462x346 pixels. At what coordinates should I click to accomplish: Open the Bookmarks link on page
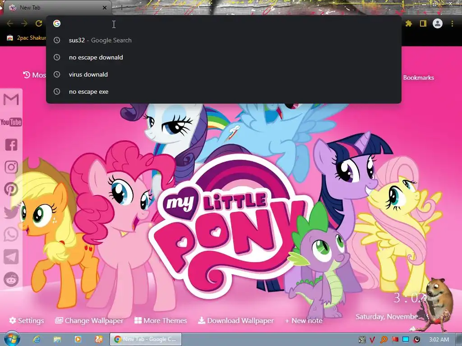[x=418, y=77]
